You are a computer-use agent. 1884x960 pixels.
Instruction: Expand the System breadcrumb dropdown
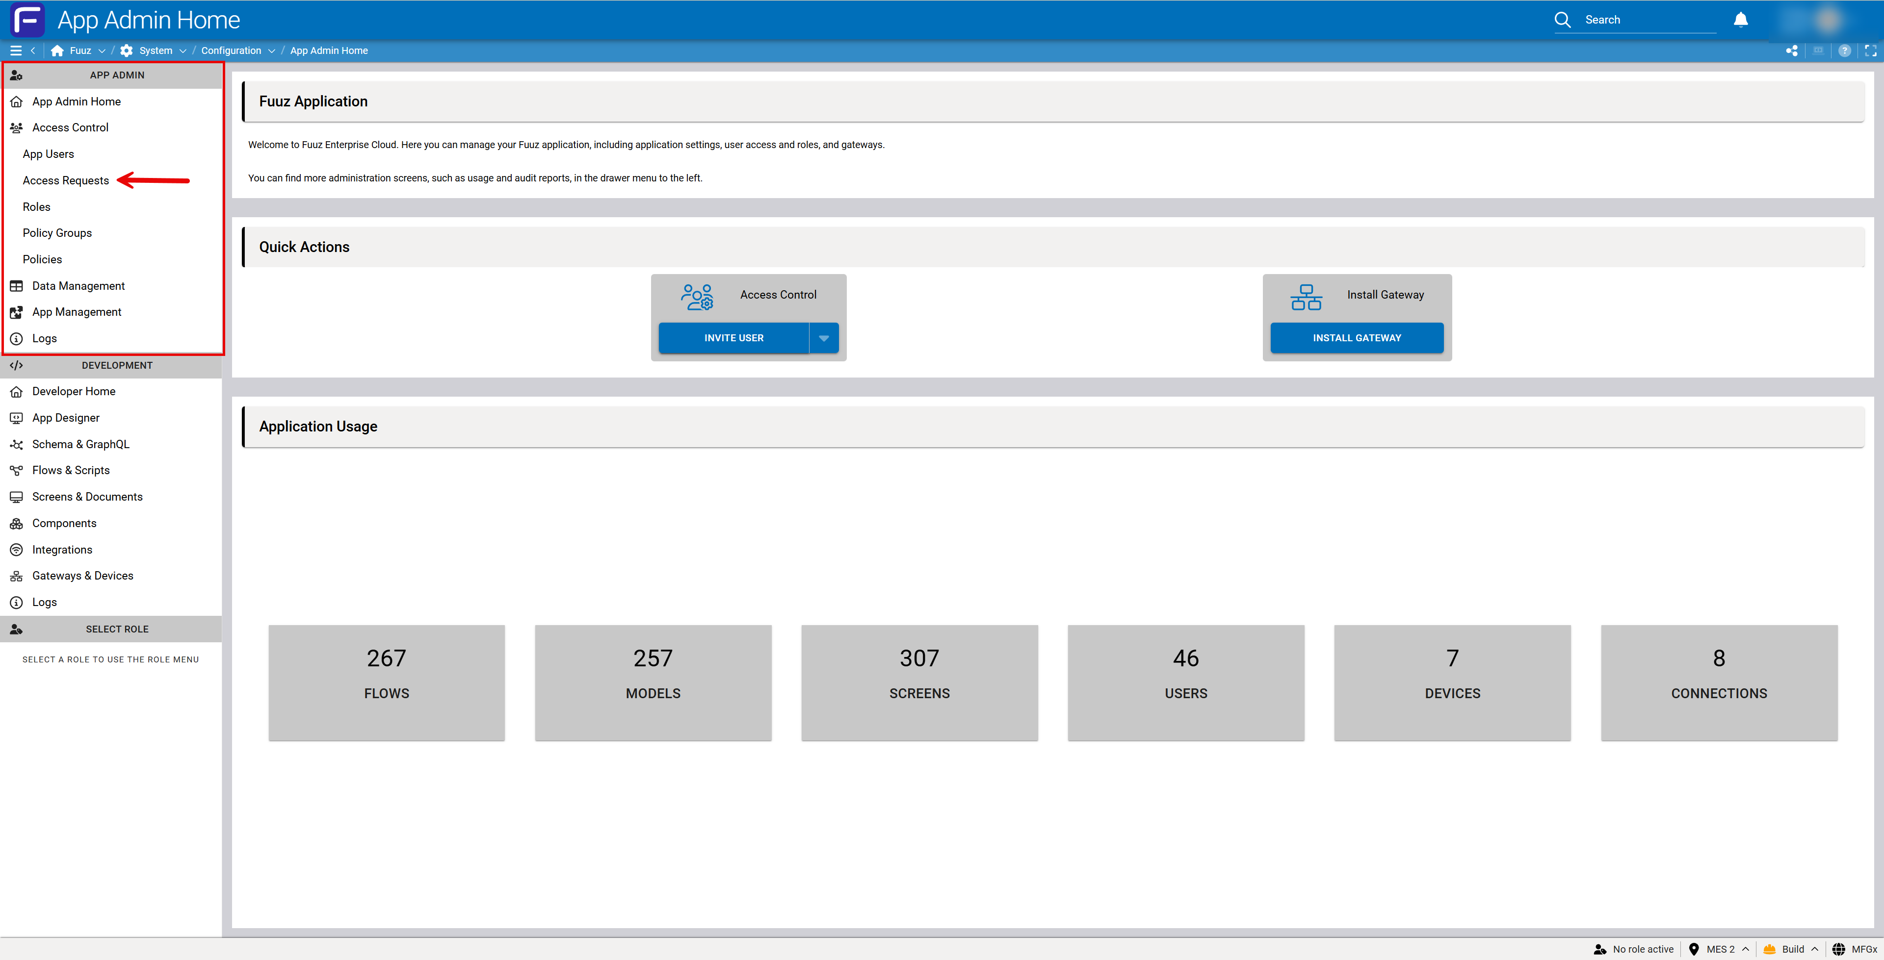[x=183, y=51]
